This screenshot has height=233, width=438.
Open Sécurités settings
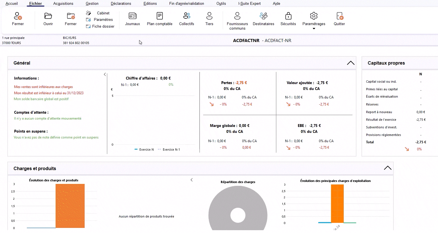(288, 19)
